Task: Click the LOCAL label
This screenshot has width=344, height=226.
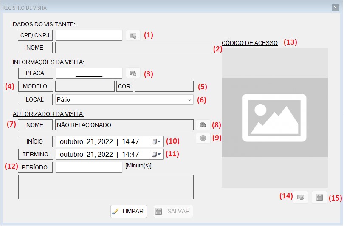Action: coord(35,99)
